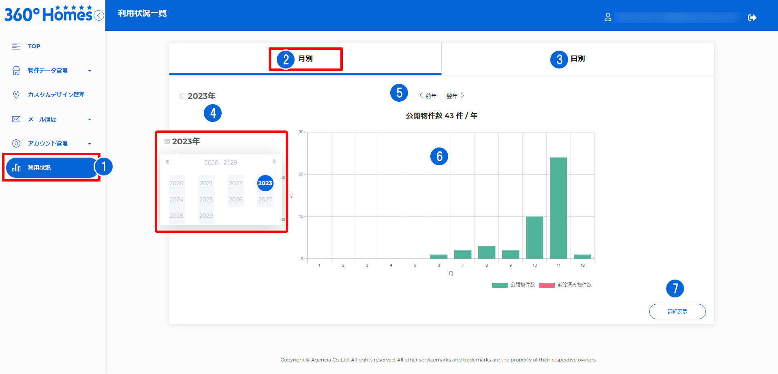778x374 pixels.
Task: Switch to the 日別 tab
Action: (x=577, y=59)
